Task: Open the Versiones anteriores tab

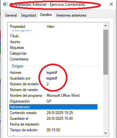Action: (71, 15)
